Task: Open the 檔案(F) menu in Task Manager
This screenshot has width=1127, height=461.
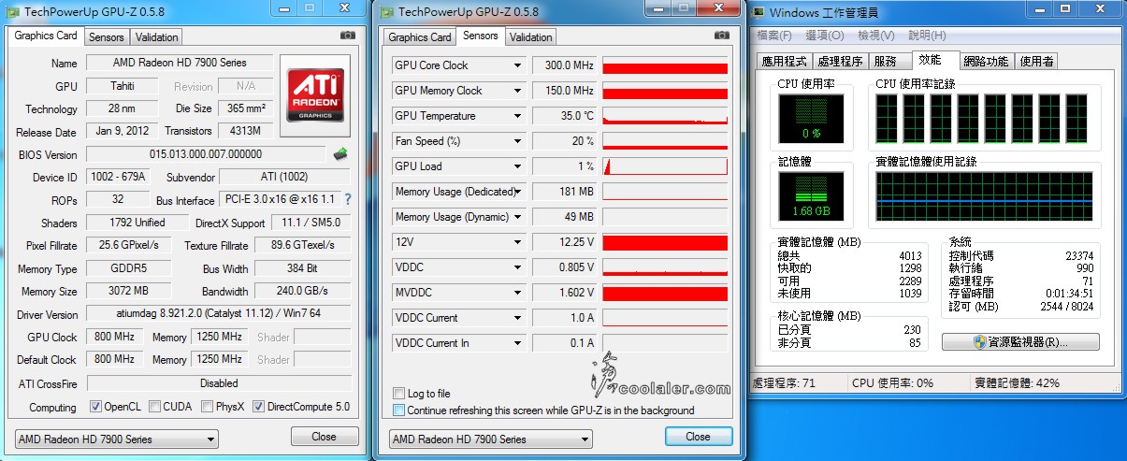Action: (773, 36)
